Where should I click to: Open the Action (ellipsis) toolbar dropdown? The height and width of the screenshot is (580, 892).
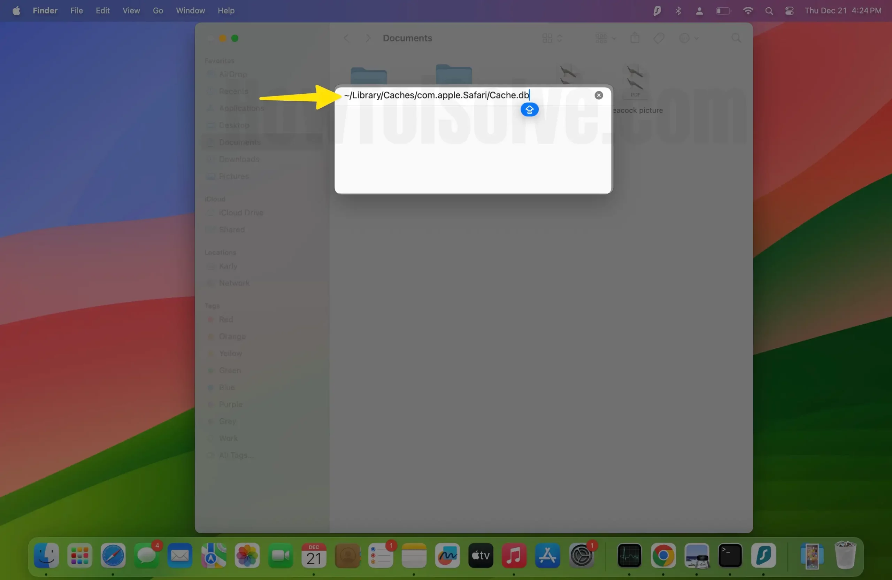689,38
